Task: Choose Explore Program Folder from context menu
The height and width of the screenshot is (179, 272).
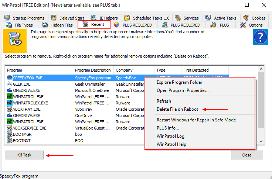Action: [x=179, y=82]
